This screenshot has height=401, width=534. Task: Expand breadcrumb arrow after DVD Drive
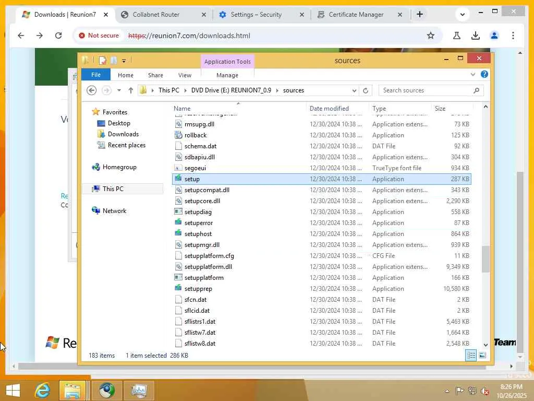pyautogui.click(x=277, y=90)
